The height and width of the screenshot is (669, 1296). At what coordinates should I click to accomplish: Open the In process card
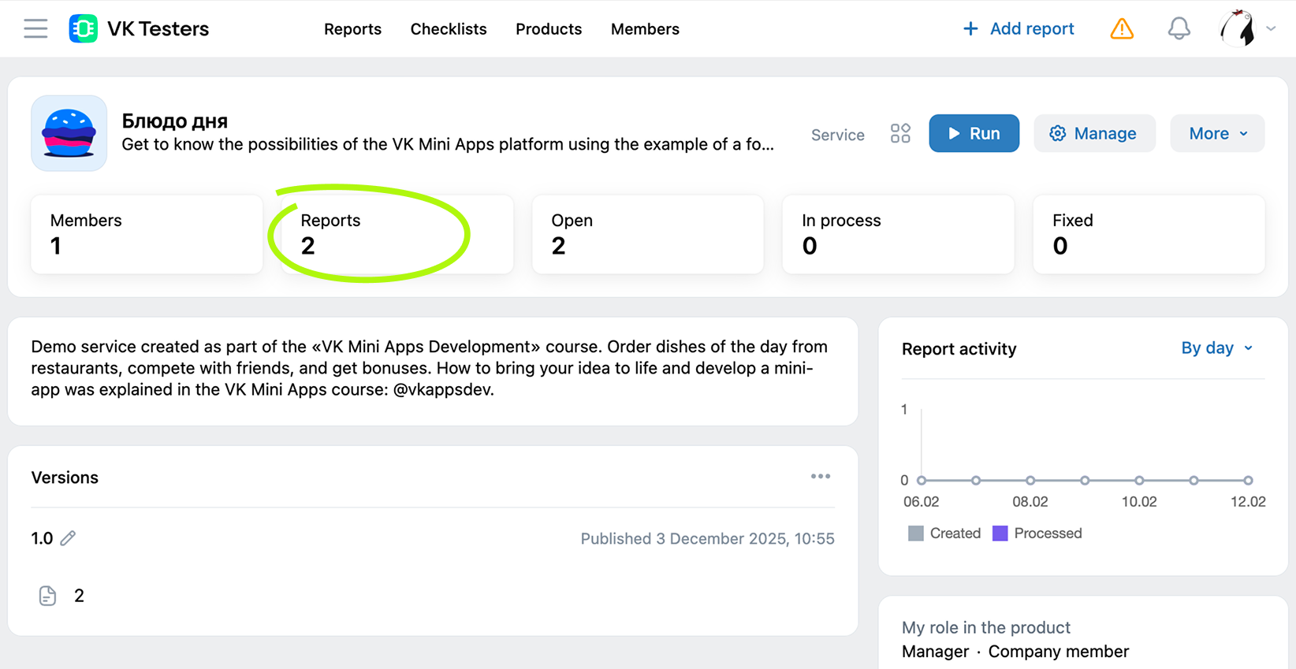click(898, 234)
